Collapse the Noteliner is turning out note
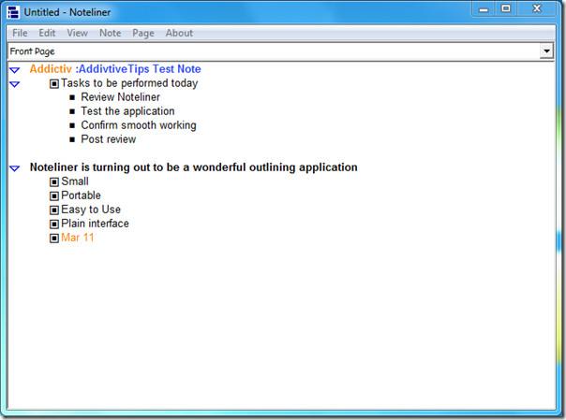The image size is (566, 420). click(x=14, y=168)
